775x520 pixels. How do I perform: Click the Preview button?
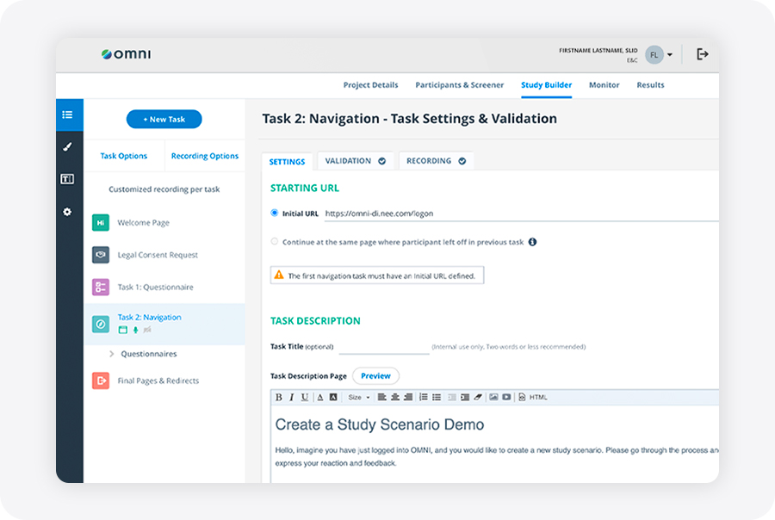pyautogui.click(x=375, y=375)
